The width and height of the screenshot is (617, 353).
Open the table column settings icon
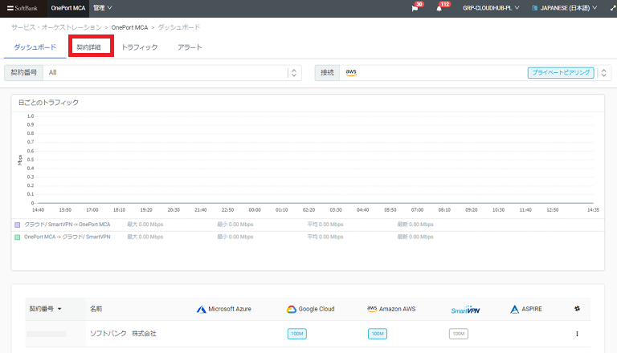(x=576, y=309)
